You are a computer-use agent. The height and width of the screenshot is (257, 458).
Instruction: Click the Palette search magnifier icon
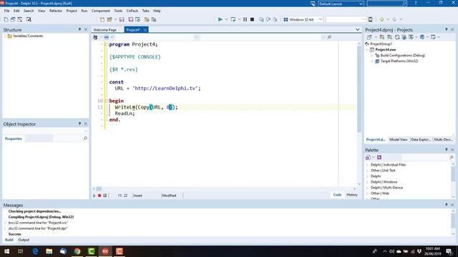[452, 157]
